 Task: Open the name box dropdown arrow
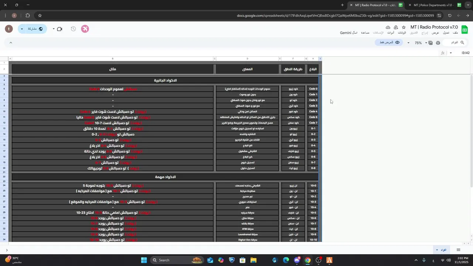pyautogui.click(x=451, y=53)
